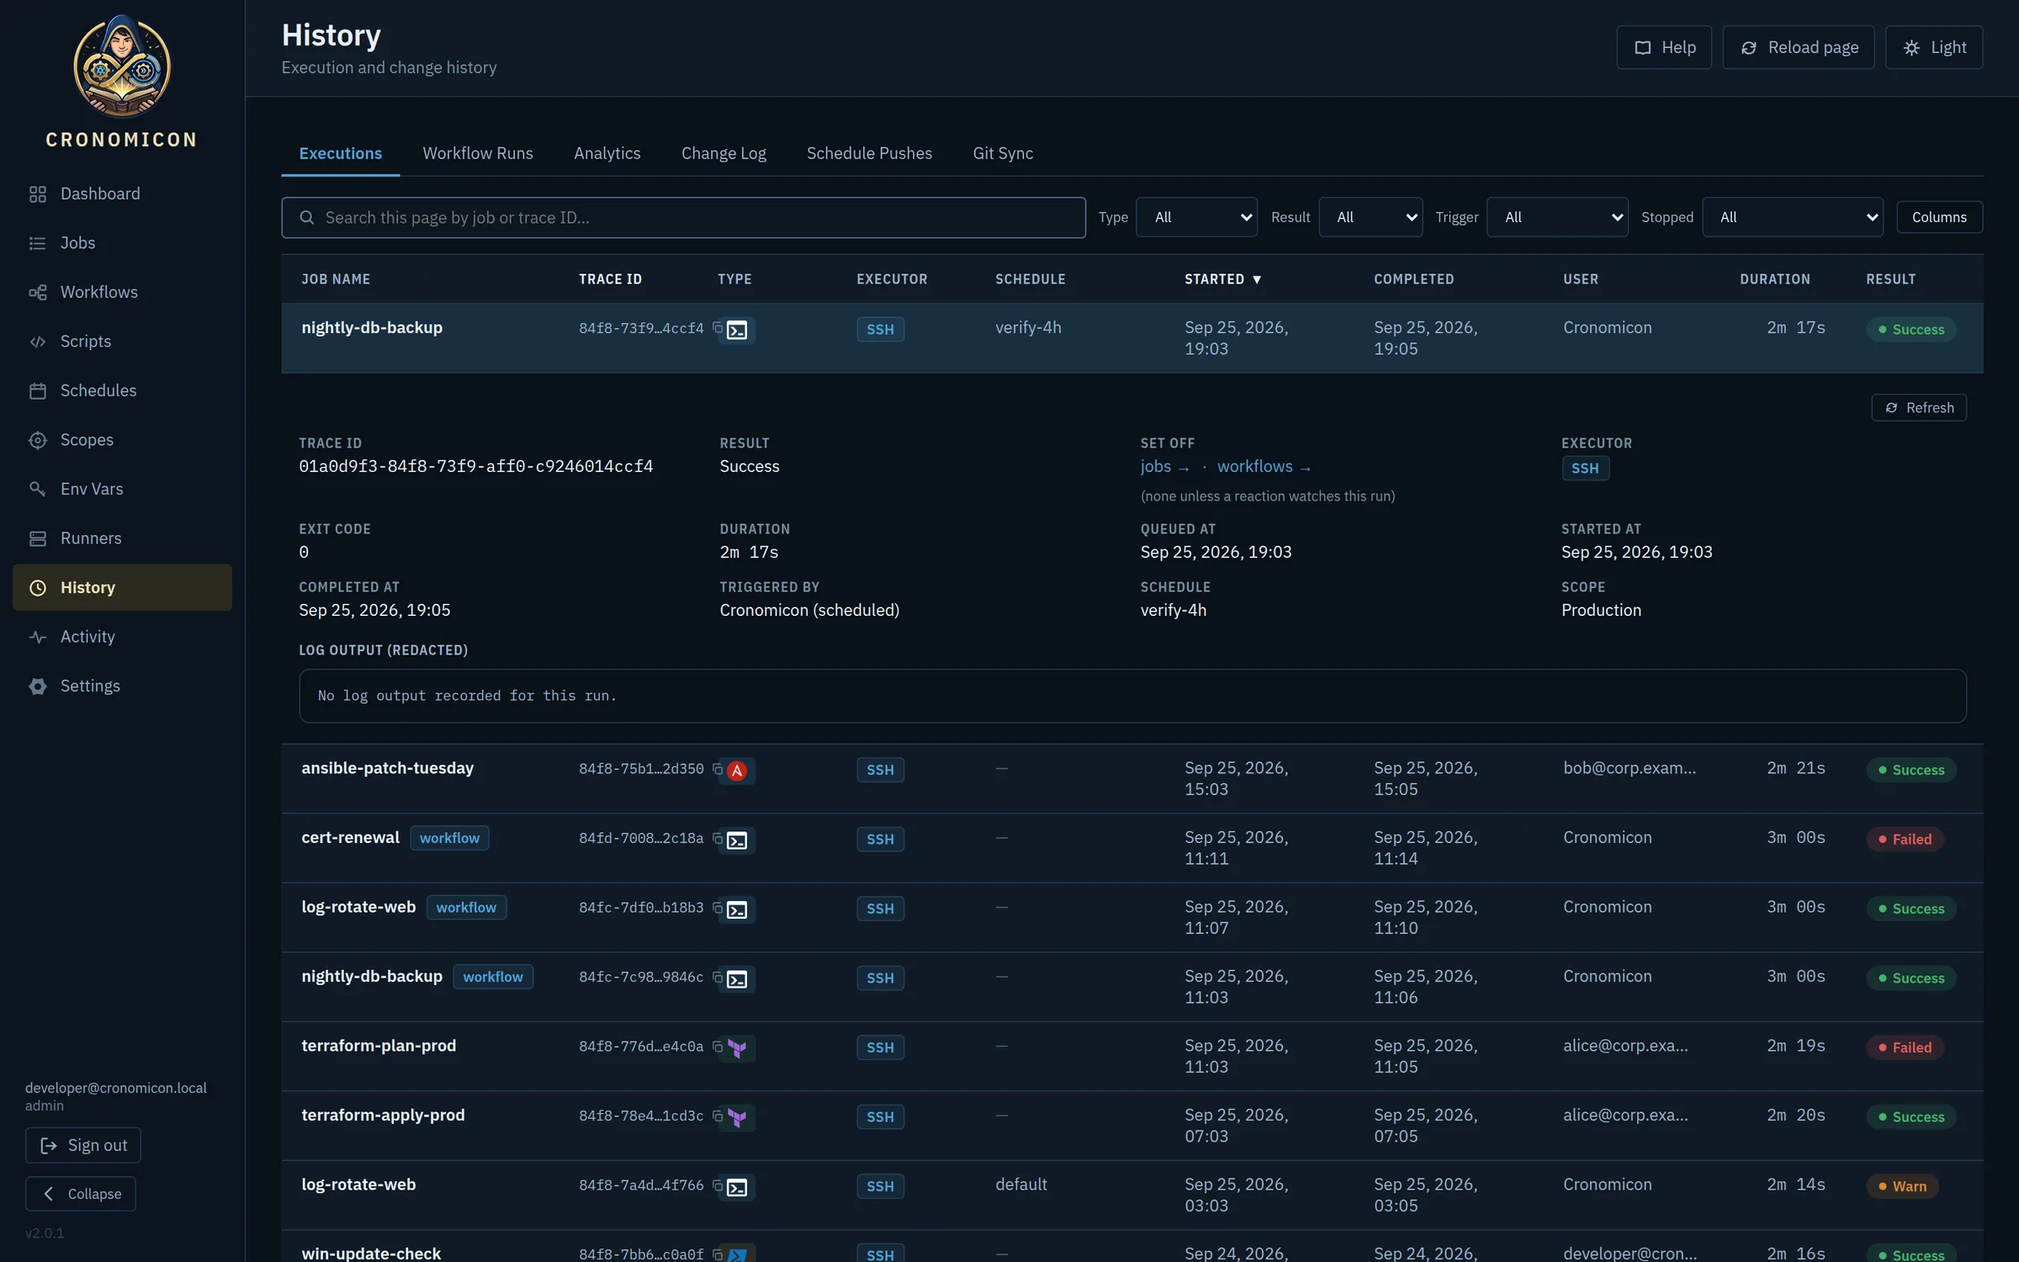Copy trace ID 84fc-7df0…b18b3
This screenshot has height=1262, width=2019.
(x=718, y=908)
